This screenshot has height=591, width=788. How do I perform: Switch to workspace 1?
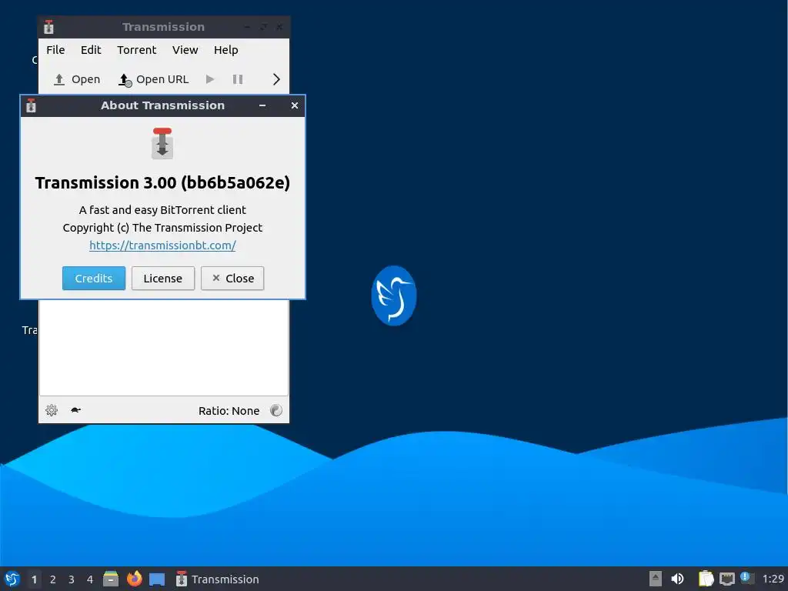click(x=34, y=579)
